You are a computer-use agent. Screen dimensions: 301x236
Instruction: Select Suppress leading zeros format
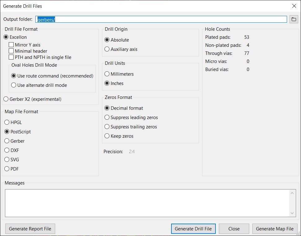[x=107, y=117]
